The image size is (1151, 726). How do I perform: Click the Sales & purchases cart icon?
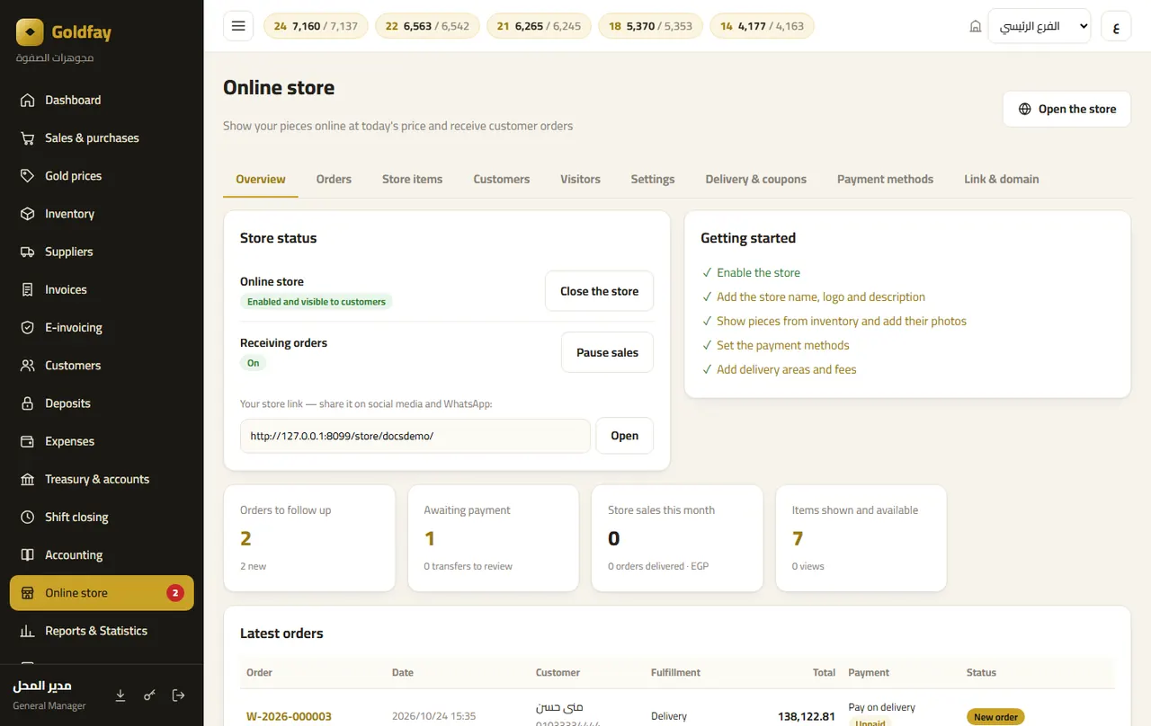28,138
